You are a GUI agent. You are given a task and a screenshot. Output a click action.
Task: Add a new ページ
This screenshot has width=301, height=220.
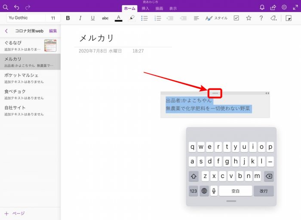tap(15, 214)
